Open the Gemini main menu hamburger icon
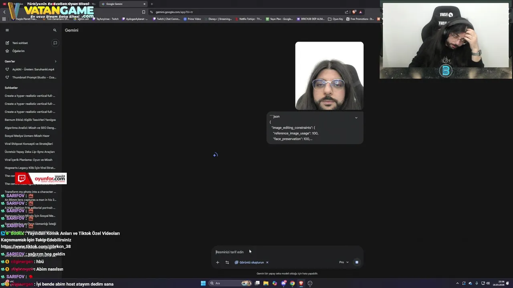The image size is (513, 288). pos(7,30)
